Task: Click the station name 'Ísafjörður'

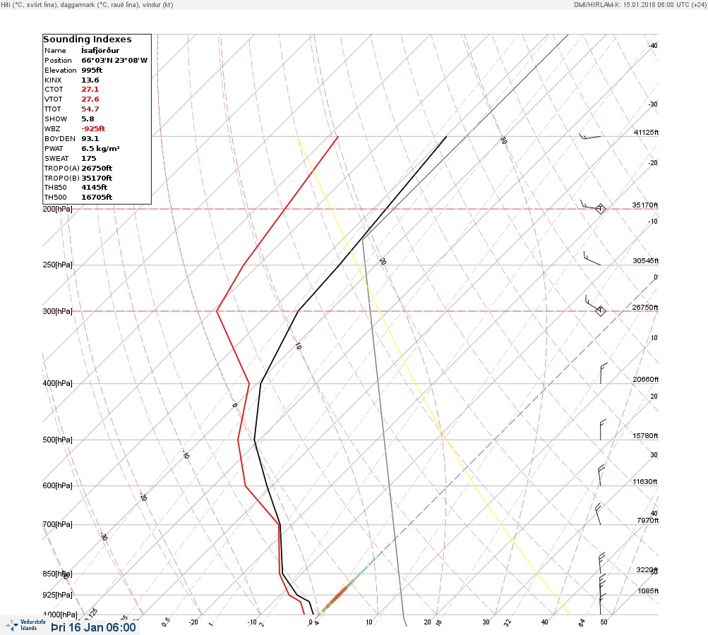Action: point(100,51)
